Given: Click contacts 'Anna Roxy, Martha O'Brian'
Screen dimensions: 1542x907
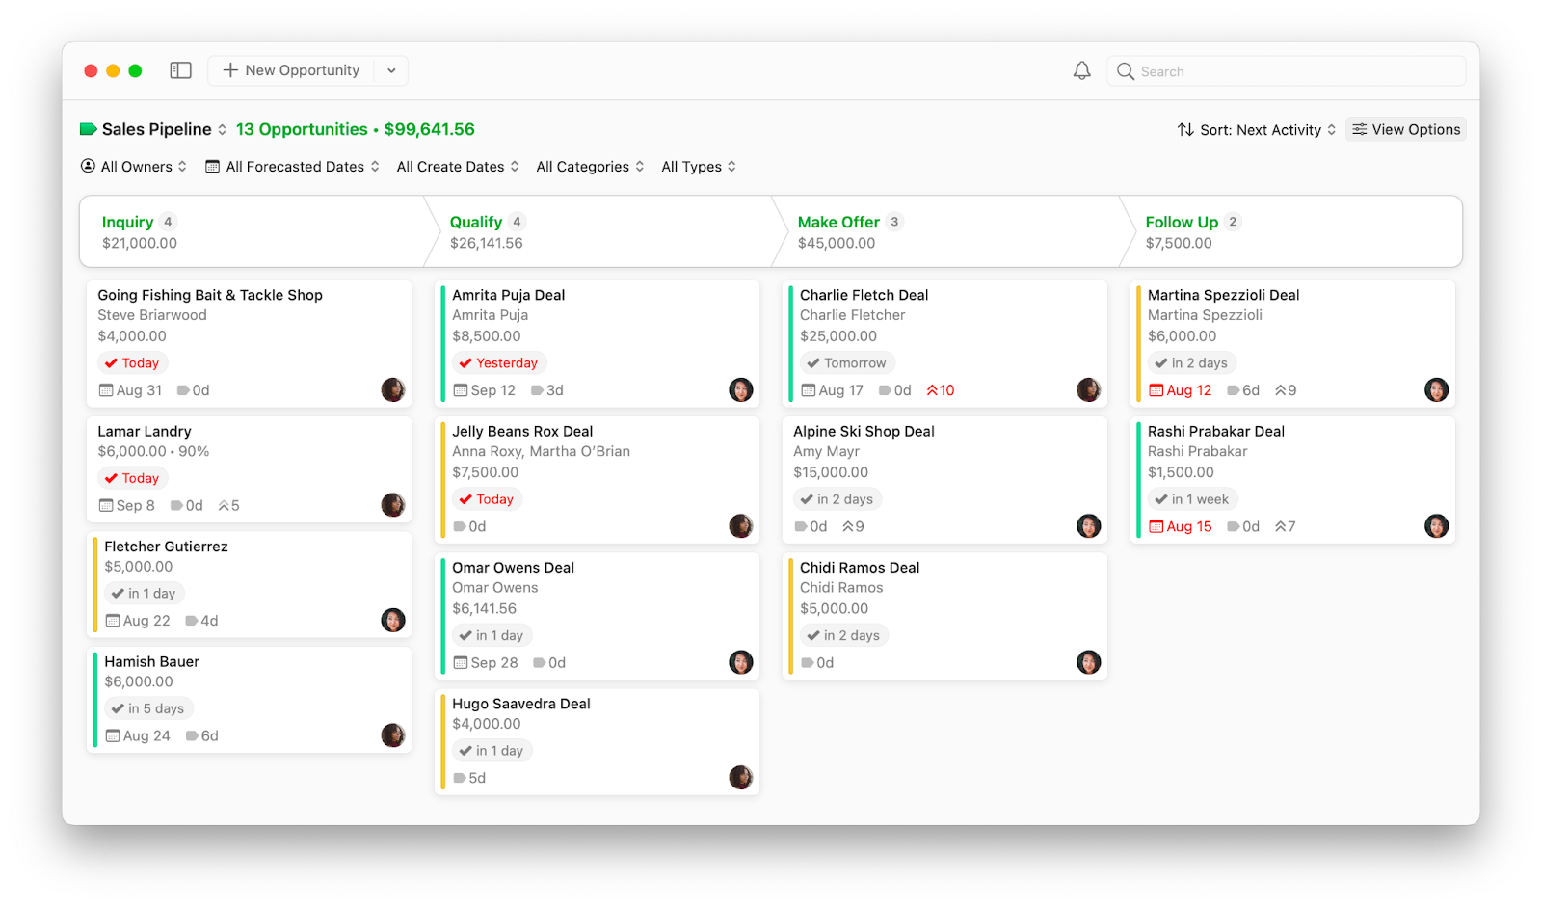Looking at the screenshot, I should [x=541, y=451].
